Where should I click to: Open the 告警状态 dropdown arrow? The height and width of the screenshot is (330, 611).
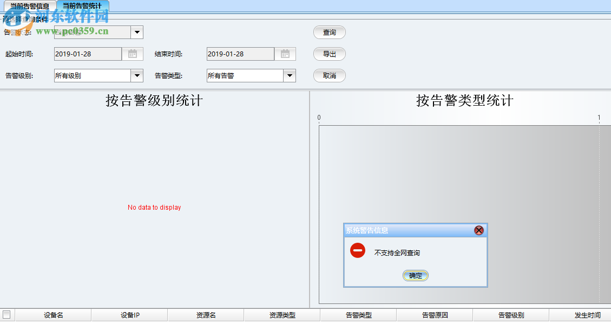[x=137, y=33]
